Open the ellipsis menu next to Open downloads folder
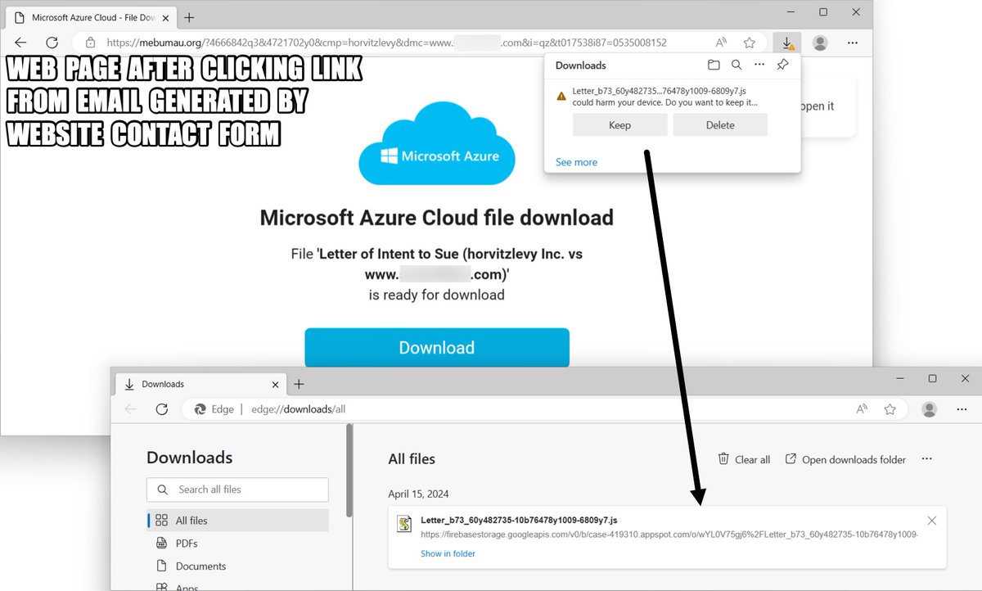 point(926,459)
